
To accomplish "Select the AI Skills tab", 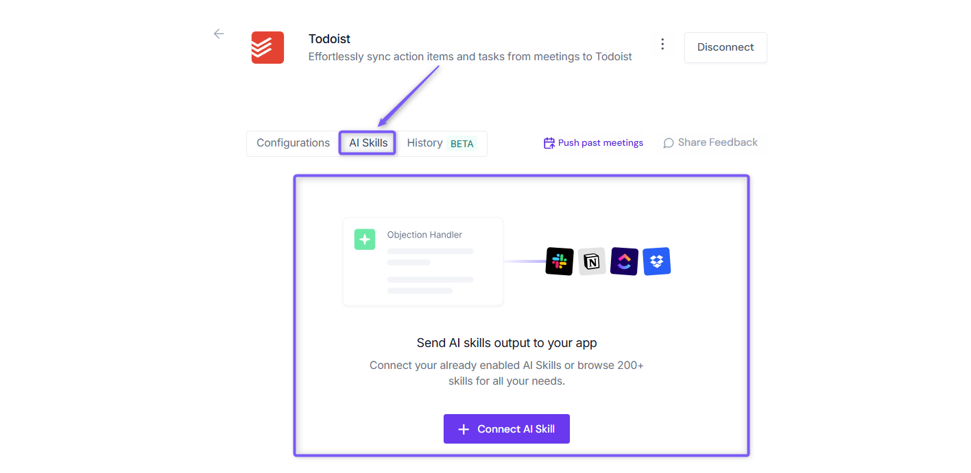I will pyautogui.click(x=368, y=143).
